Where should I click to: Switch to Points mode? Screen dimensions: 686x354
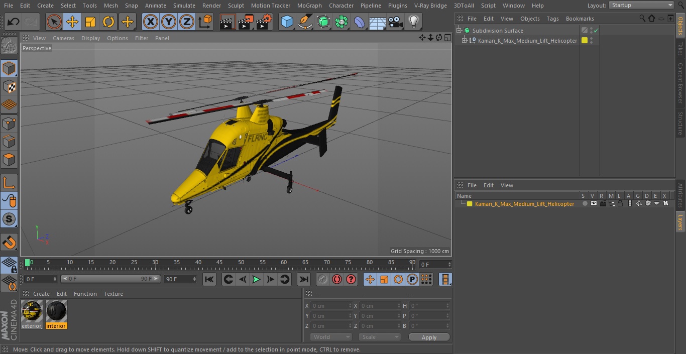click(9, 123)
